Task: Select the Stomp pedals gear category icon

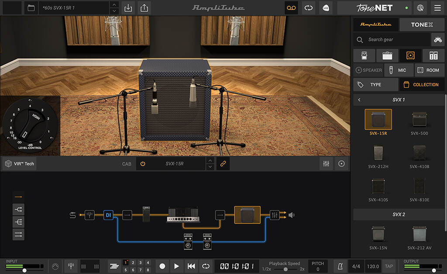Action: coord(364,55)
